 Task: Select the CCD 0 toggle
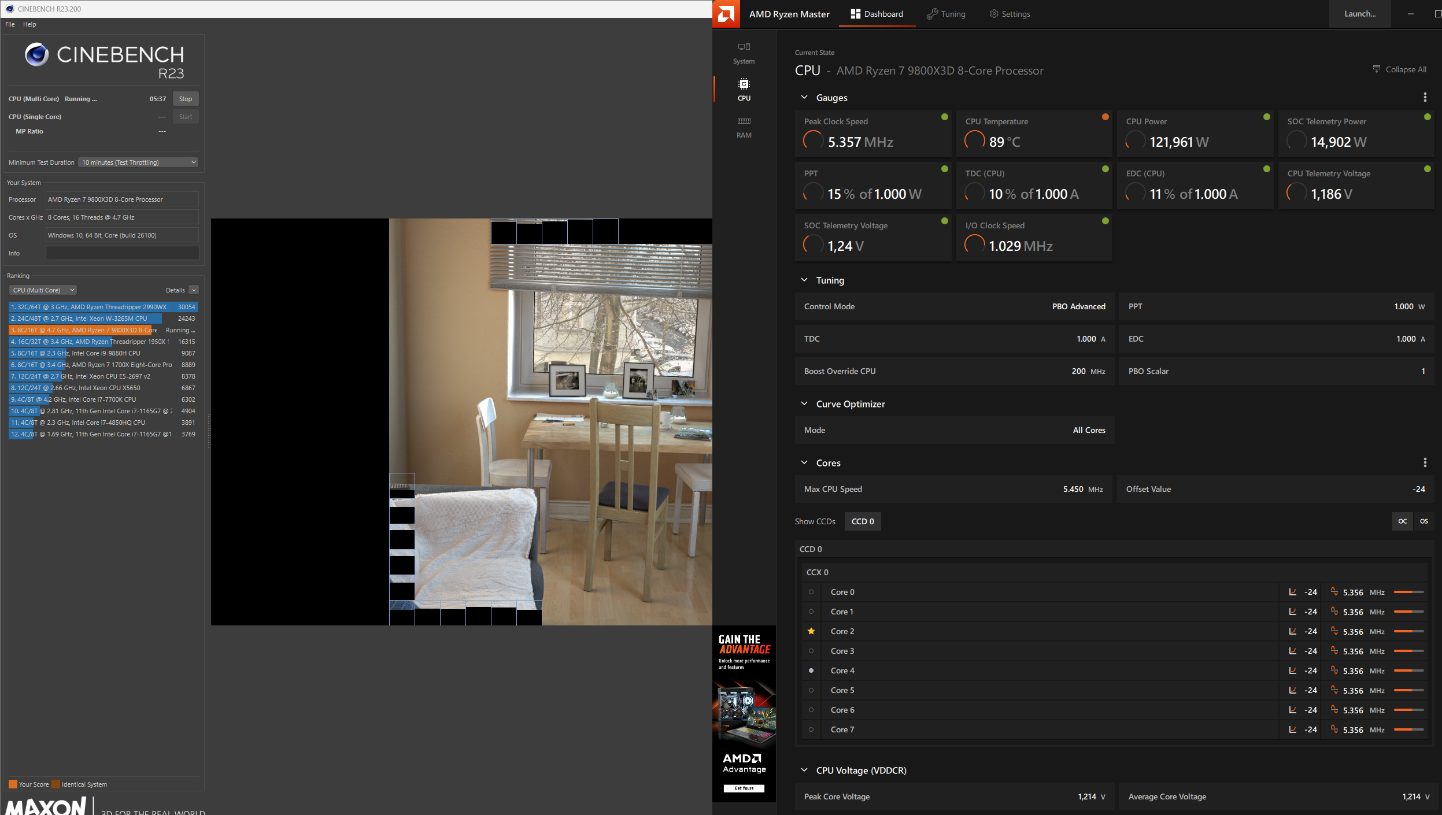pos(862,521)
